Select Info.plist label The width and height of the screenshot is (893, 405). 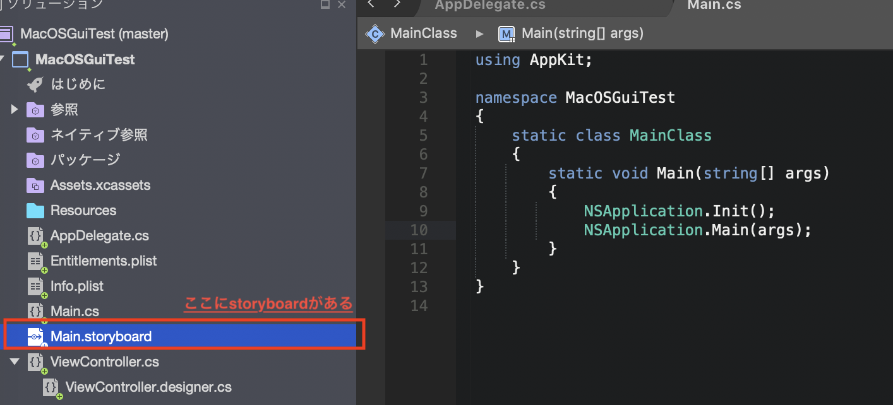click(77, 286)
